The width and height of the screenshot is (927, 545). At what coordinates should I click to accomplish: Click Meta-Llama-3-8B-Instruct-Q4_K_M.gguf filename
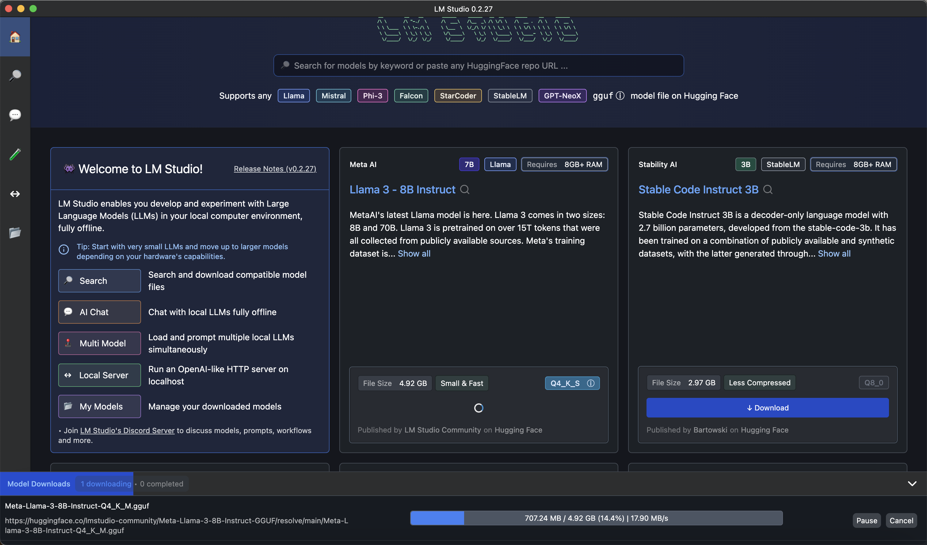click(x=77, y=506)
